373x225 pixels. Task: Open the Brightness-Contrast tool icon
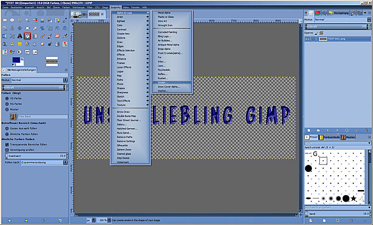coord(20,52)
